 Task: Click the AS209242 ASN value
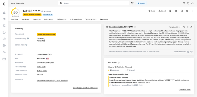(41, 59)
